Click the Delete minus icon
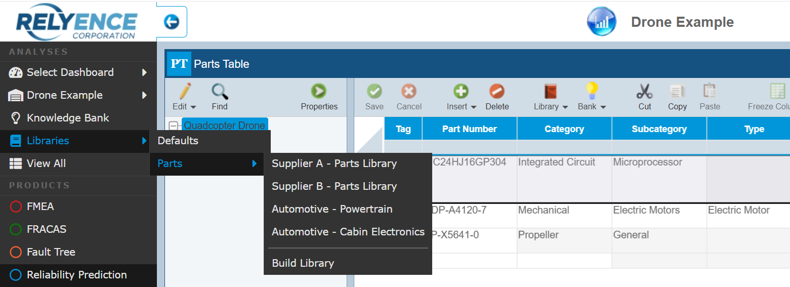Screen dimensions: 790x287 pos(497,92)
